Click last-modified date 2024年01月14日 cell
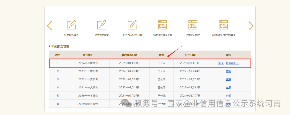 [129, 71]
